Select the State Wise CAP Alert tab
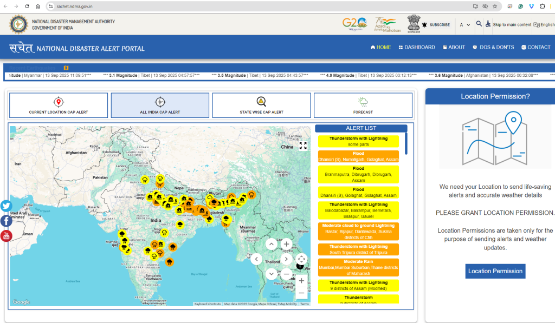Image resolution: width=555 pixels, height=323 pixels. tap(262, 106)
